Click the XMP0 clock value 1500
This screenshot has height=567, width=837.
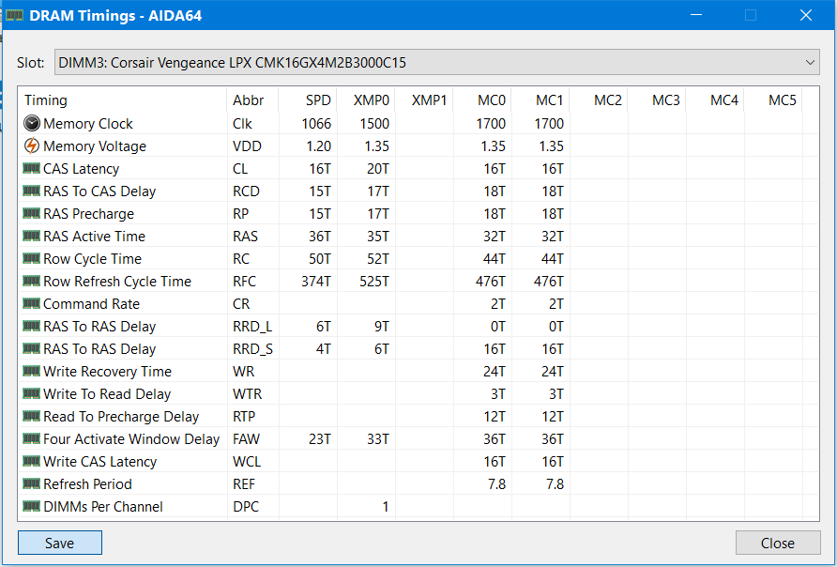coord(374,123)
